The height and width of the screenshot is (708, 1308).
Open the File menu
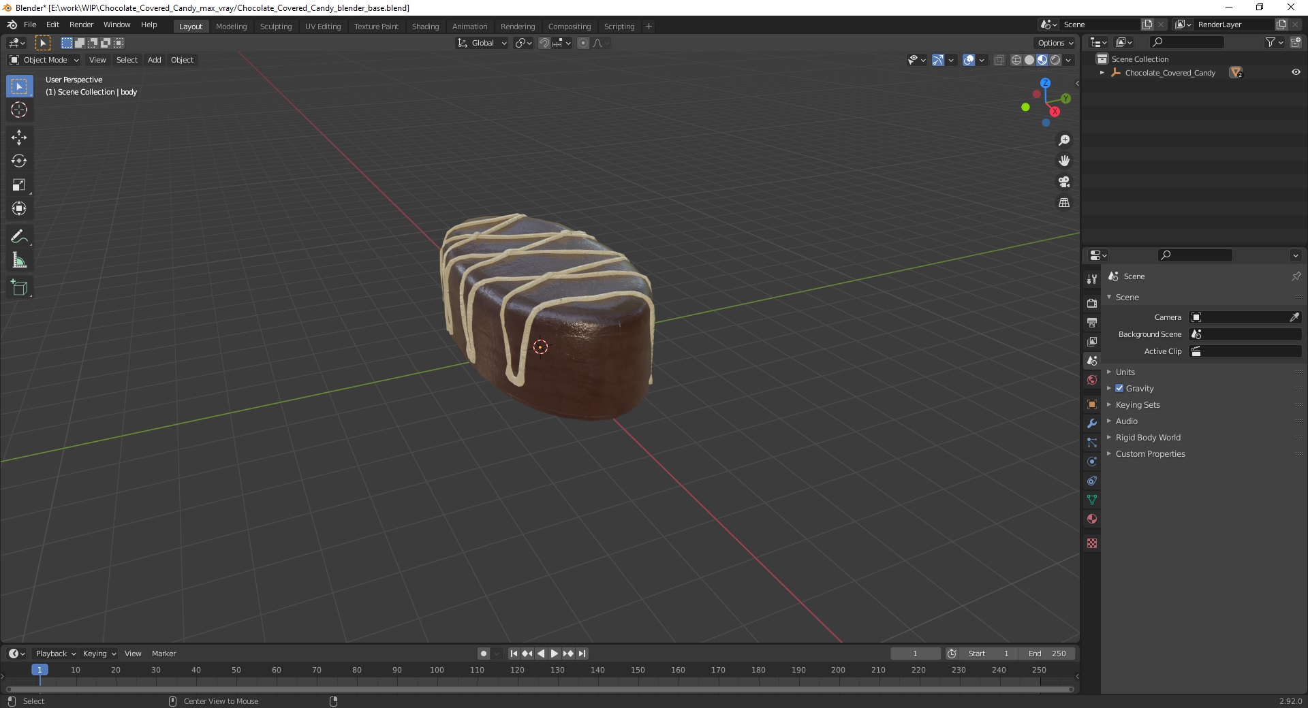[30, 25]
